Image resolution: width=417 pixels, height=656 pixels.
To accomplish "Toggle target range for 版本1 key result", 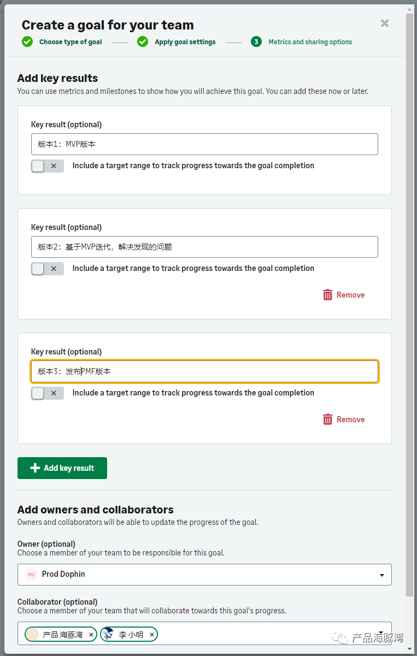I will pyautogui.click(x=48, y=166).
